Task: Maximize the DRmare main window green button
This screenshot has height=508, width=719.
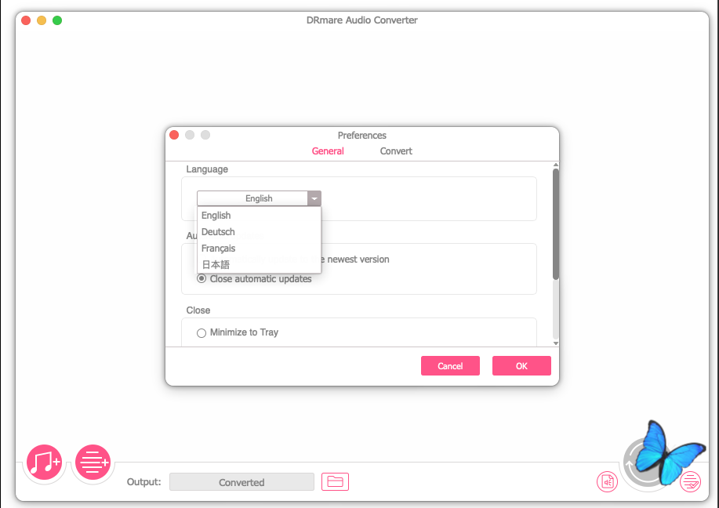Action: pos(57,20)
